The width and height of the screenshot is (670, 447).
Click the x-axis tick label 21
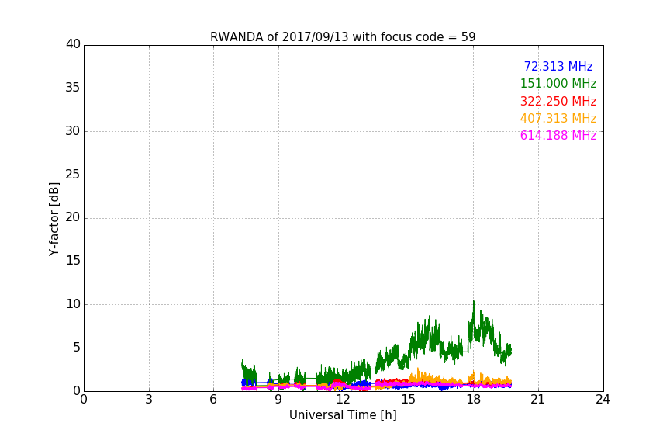click(538, 400)
